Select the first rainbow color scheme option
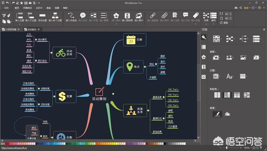 [x=217, y=95]
